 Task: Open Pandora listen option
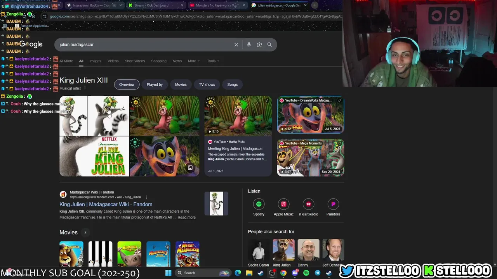(x=333, y=207)
